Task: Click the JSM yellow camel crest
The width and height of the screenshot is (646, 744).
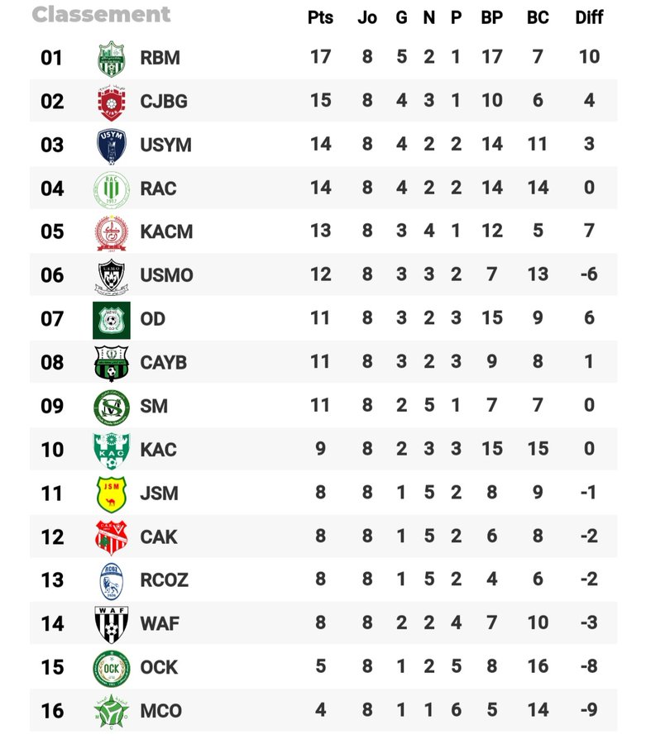Action: (111, 494)
